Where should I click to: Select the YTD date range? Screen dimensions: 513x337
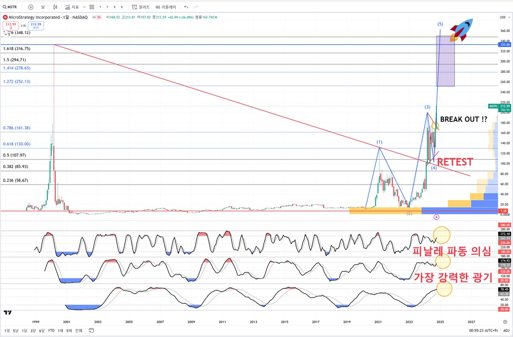[51, 331]
